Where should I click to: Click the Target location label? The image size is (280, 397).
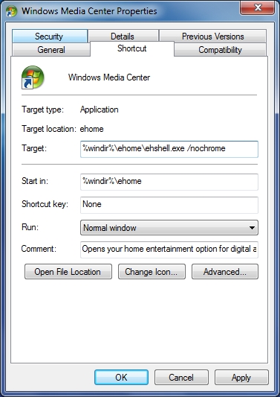point(49,129)
